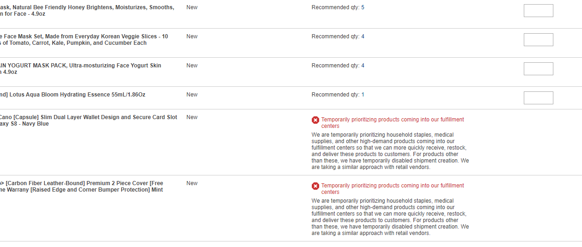The height and width of the screenshot is (247, 582).
Task: Click the quantity field for the Veggie Face Mask Set
Action: point(538,40)
